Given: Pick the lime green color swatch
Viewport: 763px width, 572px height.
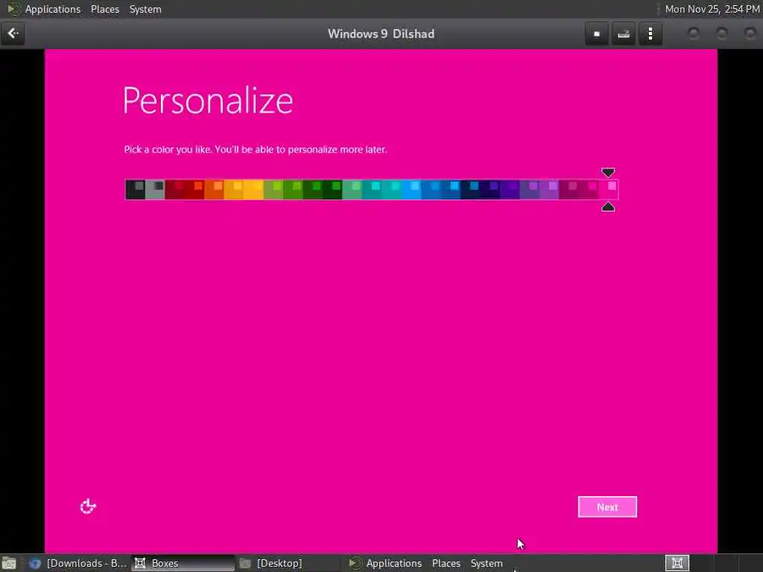Looking at the screenshot, I should coord(273,190).
